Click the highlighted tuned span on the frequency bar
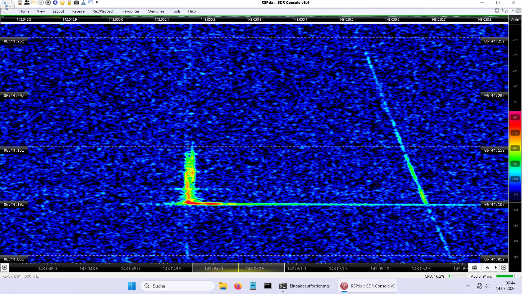This screenshot has width=522, height=294. 238,268
